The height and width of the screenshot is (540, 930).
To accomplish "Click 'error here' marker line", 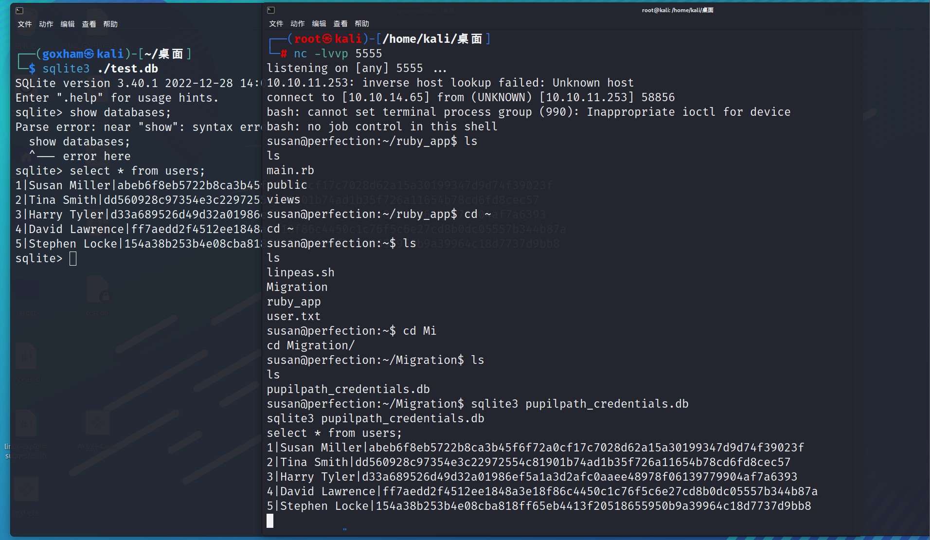I will point(80,156).
